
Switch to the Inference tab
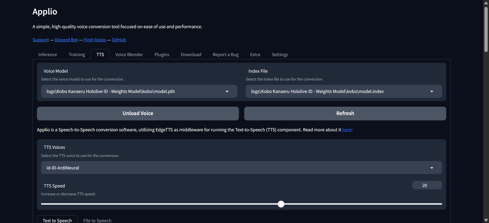(48, 55)
